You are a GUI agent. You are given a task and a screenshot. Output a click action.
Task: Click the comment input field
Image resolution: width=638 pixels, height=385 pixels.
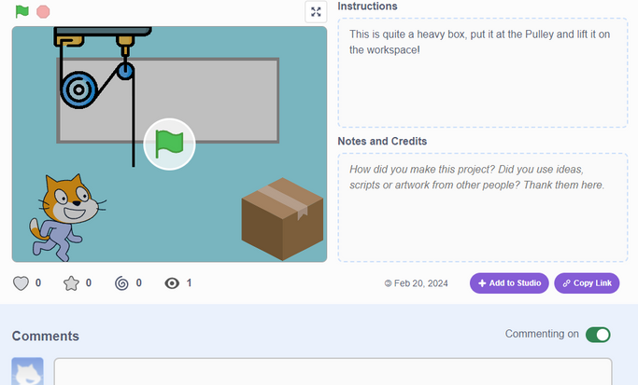point(333,372)
